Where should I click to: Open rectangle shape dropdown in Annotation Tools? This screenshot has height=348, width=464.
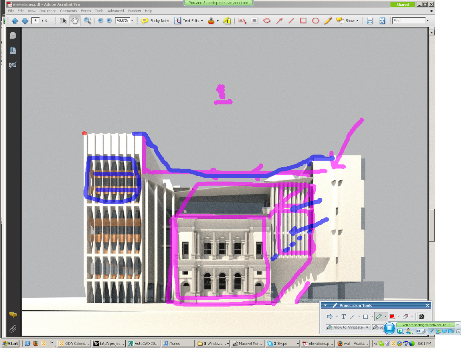point(372,316)
